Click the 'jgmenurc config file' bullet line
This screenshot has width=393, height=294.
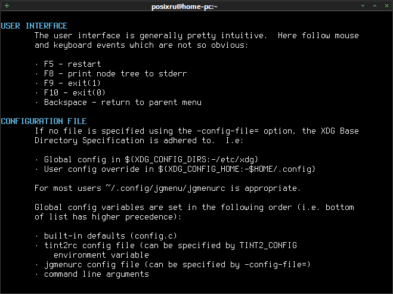(x=177, y=265)
